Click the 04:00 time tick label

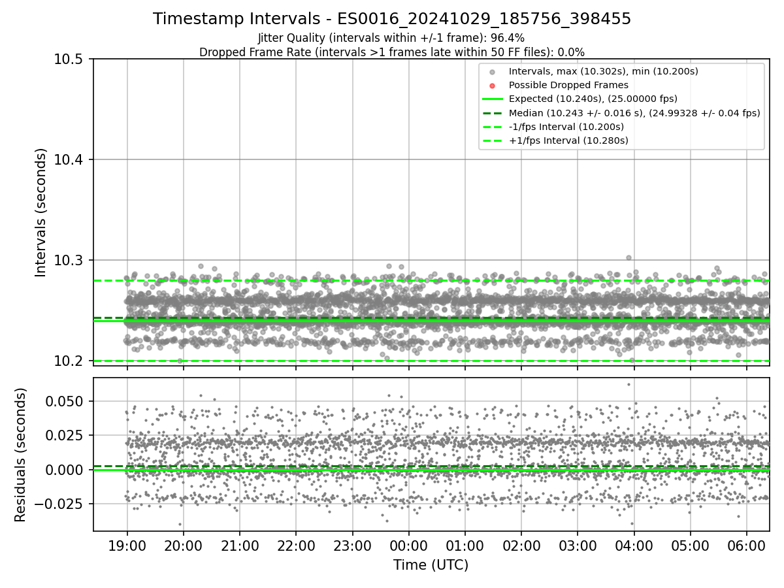click(x=634, y=545)
